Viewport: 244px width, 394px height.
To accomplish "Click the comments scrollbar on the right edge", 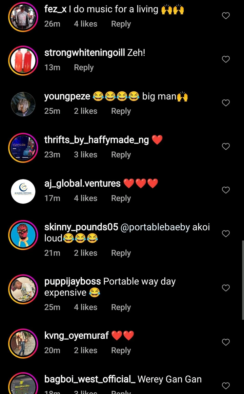I will coord(243,280).
